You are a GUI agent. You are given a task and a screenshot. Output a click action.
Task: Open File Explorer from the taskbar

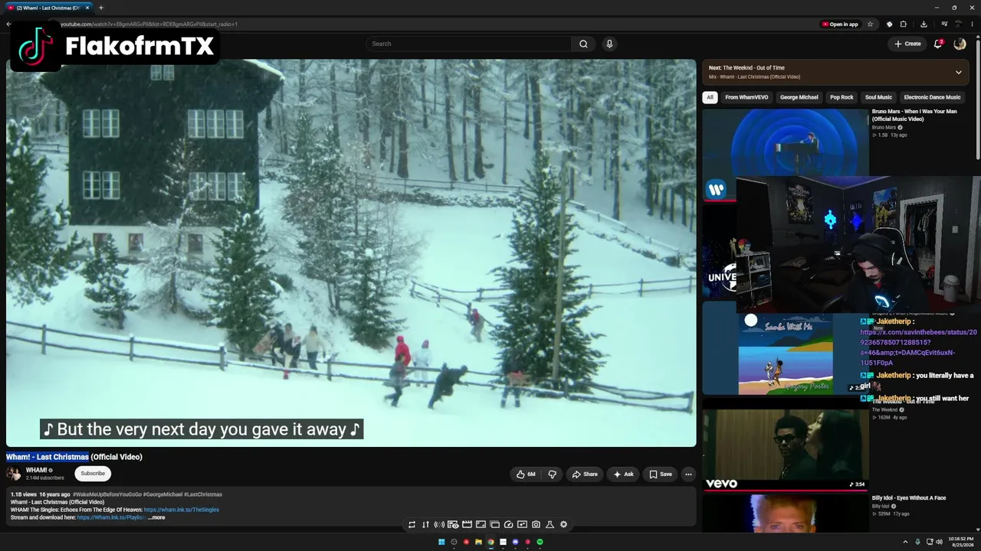click(x=478, y=542)
